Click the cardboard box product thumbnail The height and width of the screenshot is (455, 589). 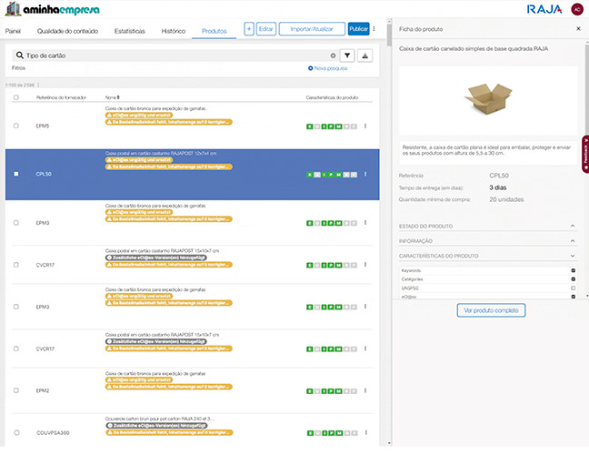[x=488, y=98]
